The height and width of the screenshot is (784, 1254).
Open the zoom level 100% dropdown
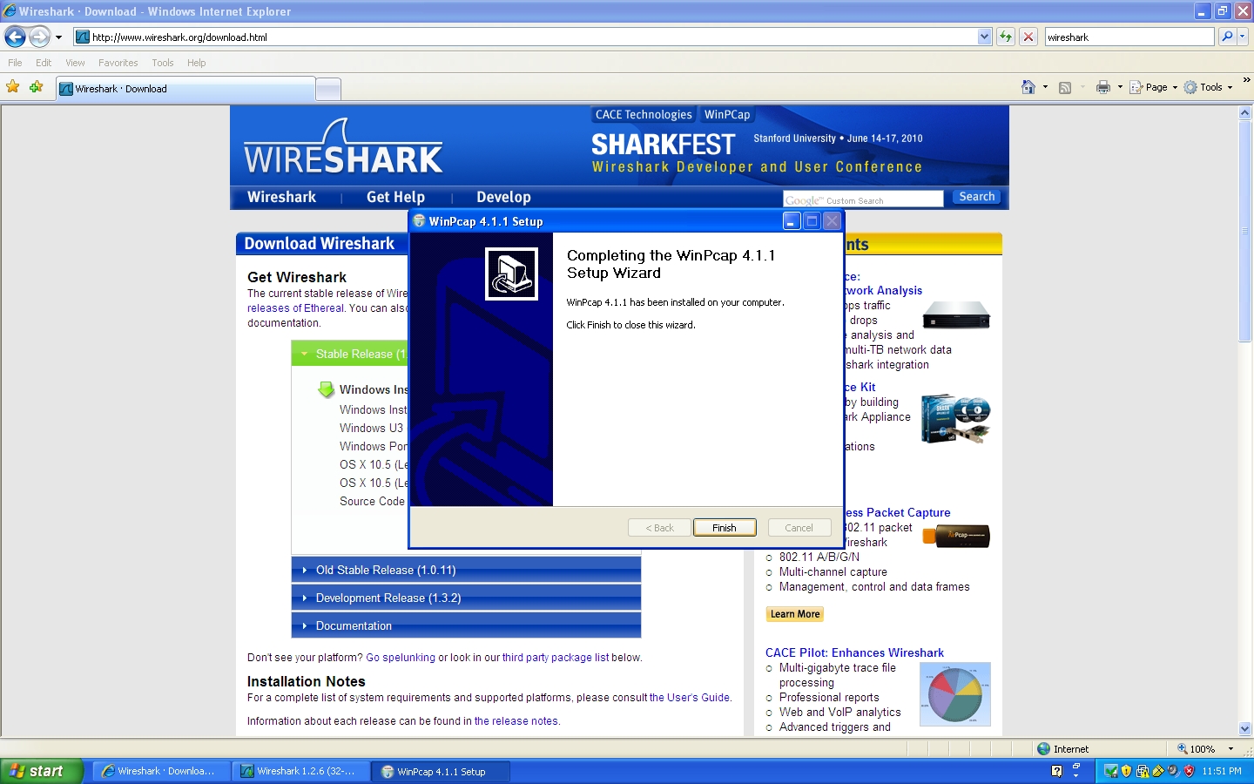pyautogui.click(x=1230, y=749)
